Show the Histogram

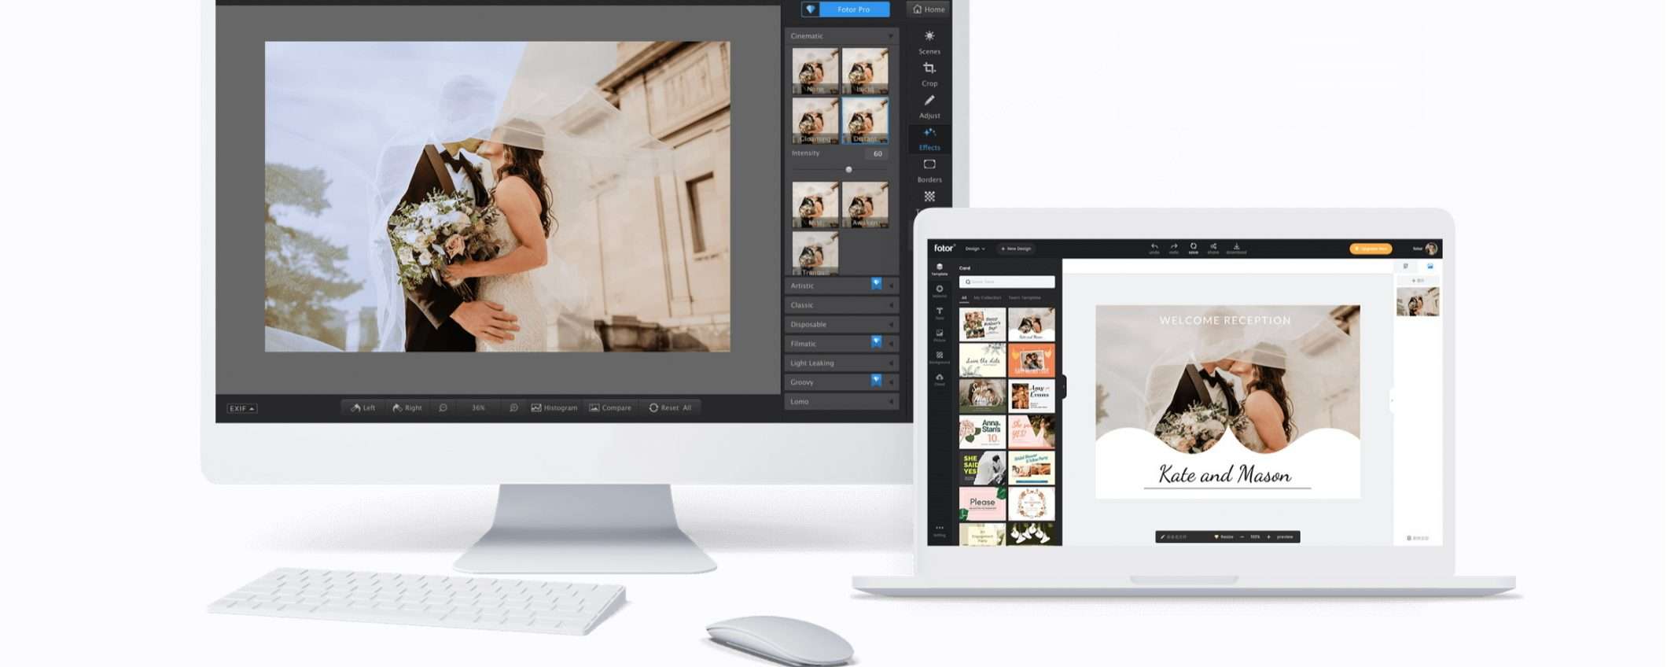tap(554, 407)
